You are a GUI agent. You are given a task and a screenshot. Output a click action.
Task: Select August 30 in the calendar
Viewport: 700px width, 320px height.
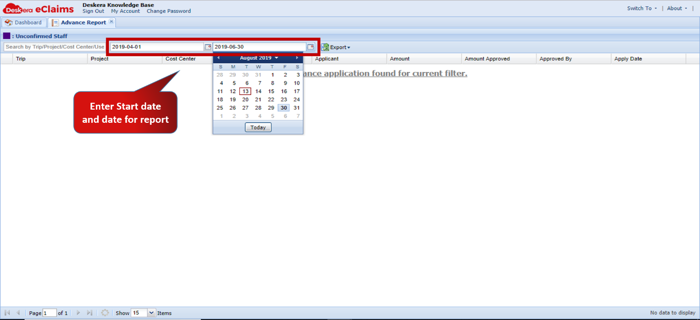[x=284, y=108]
